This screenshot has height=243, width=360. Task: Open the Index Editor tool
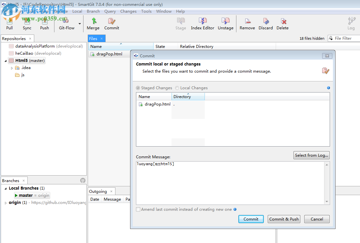202,24
